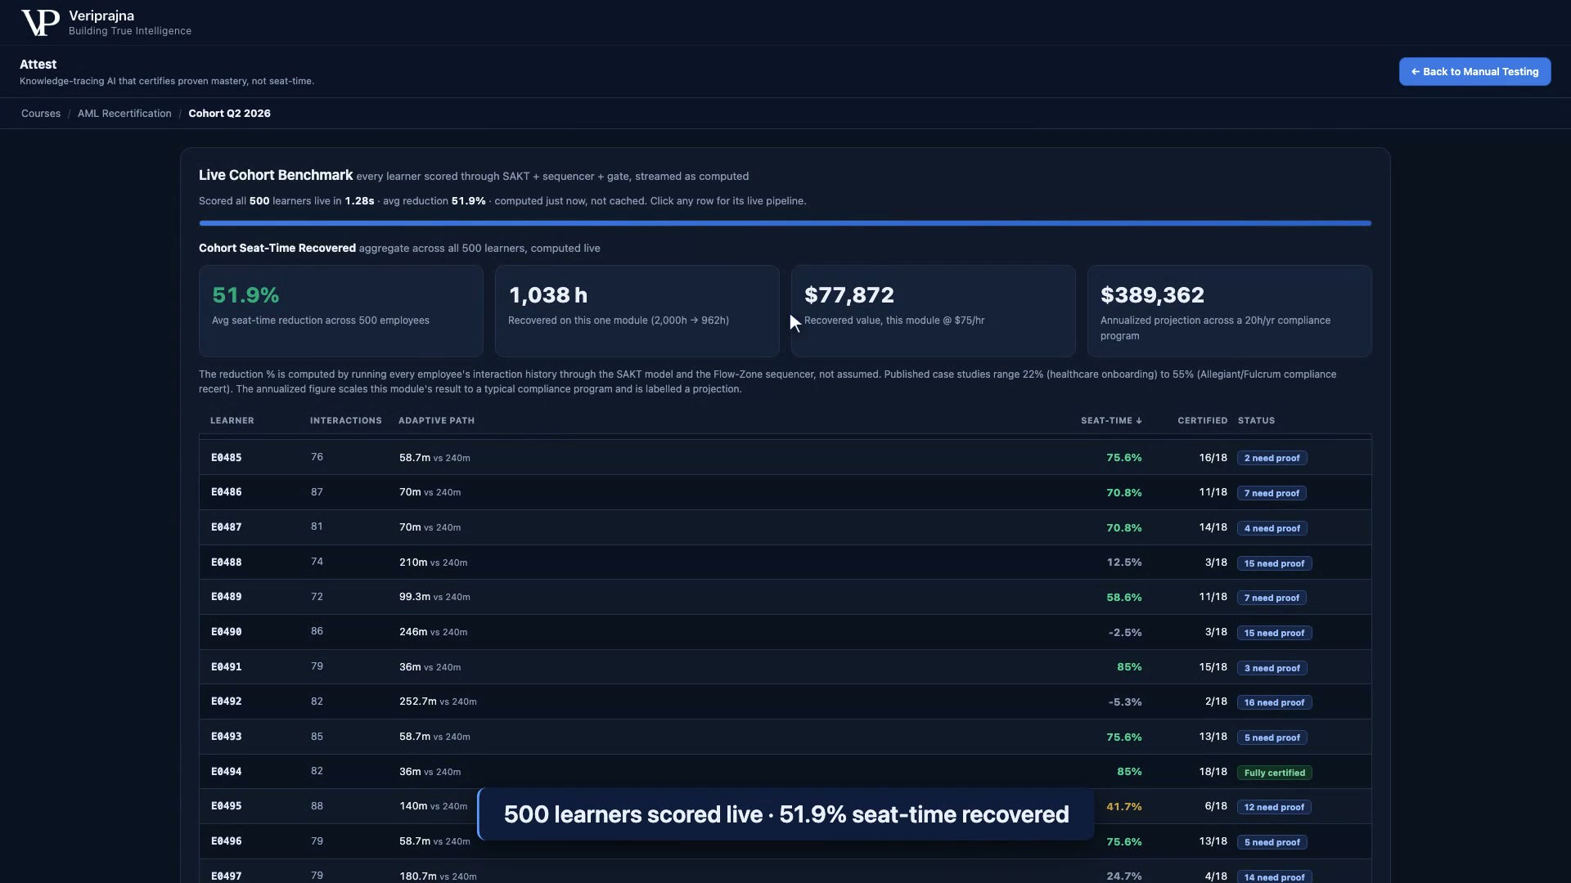
Task: Click E0489's 7 need proof badge
Action: pyautogui.click(x=1272, y=598)
